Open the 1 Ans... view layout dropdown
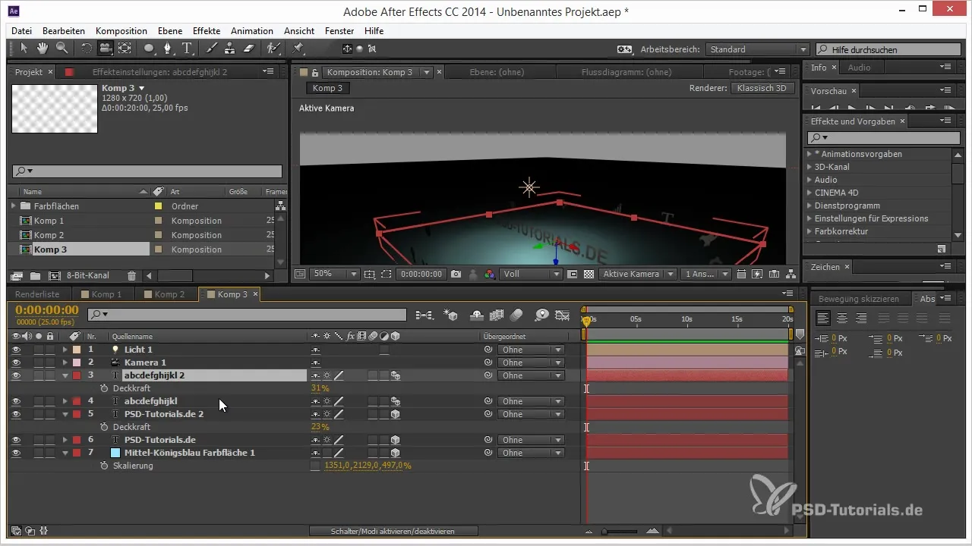Screen dimensions: 972x546 click(x=706, y=274)
